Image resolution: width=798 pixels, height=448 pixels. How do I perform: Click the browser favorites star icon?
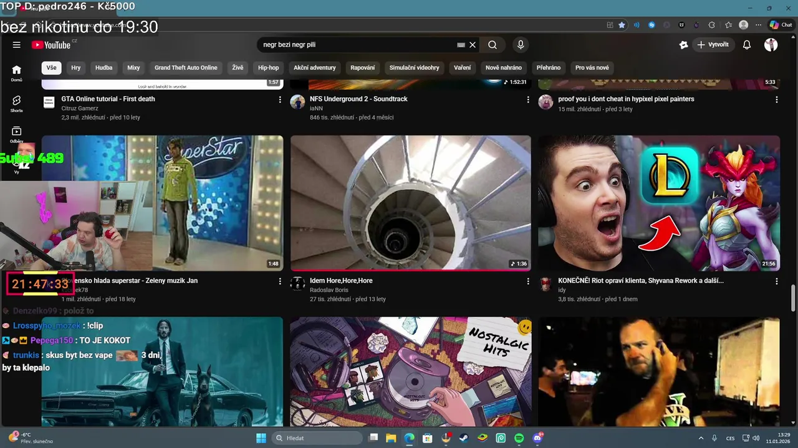pyautogui.click(x=622, y=25)
